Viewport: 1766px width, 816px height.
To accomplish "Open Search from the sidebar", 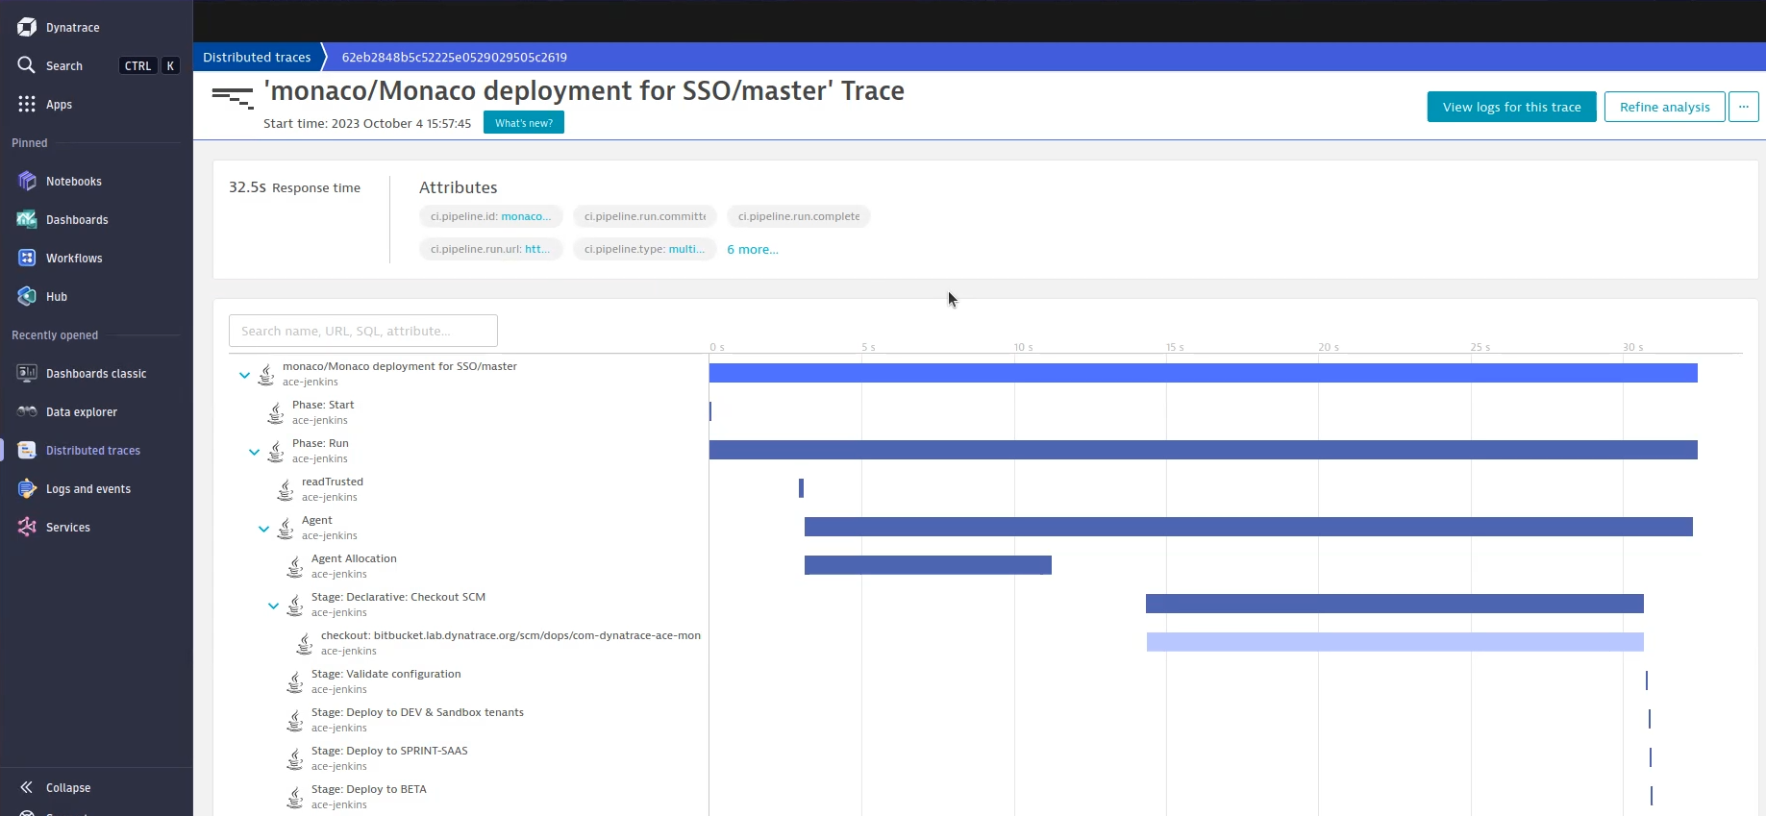I will coord(63,65).
